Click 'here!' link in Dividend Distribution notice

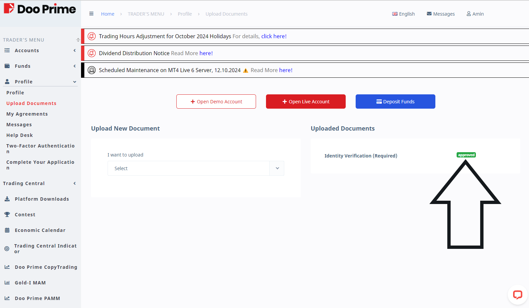pyautogui.click(x=206, y=53)
